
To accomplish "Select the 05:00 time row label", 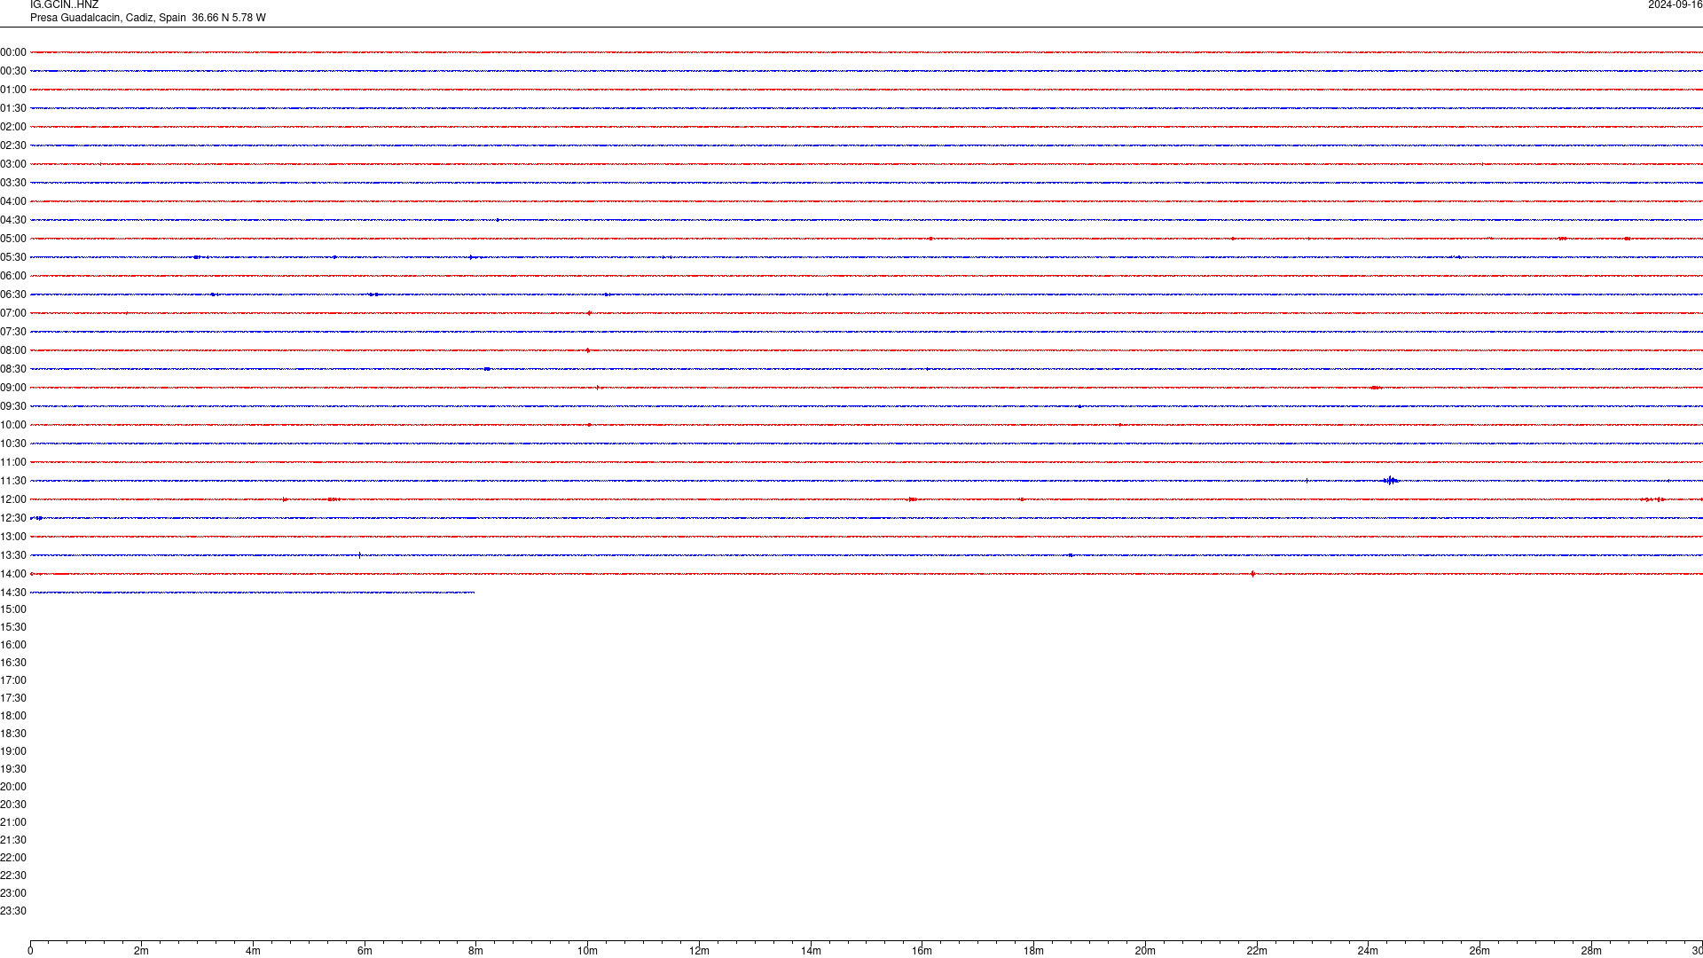I will pyautogui.click(x=13, y=239).
